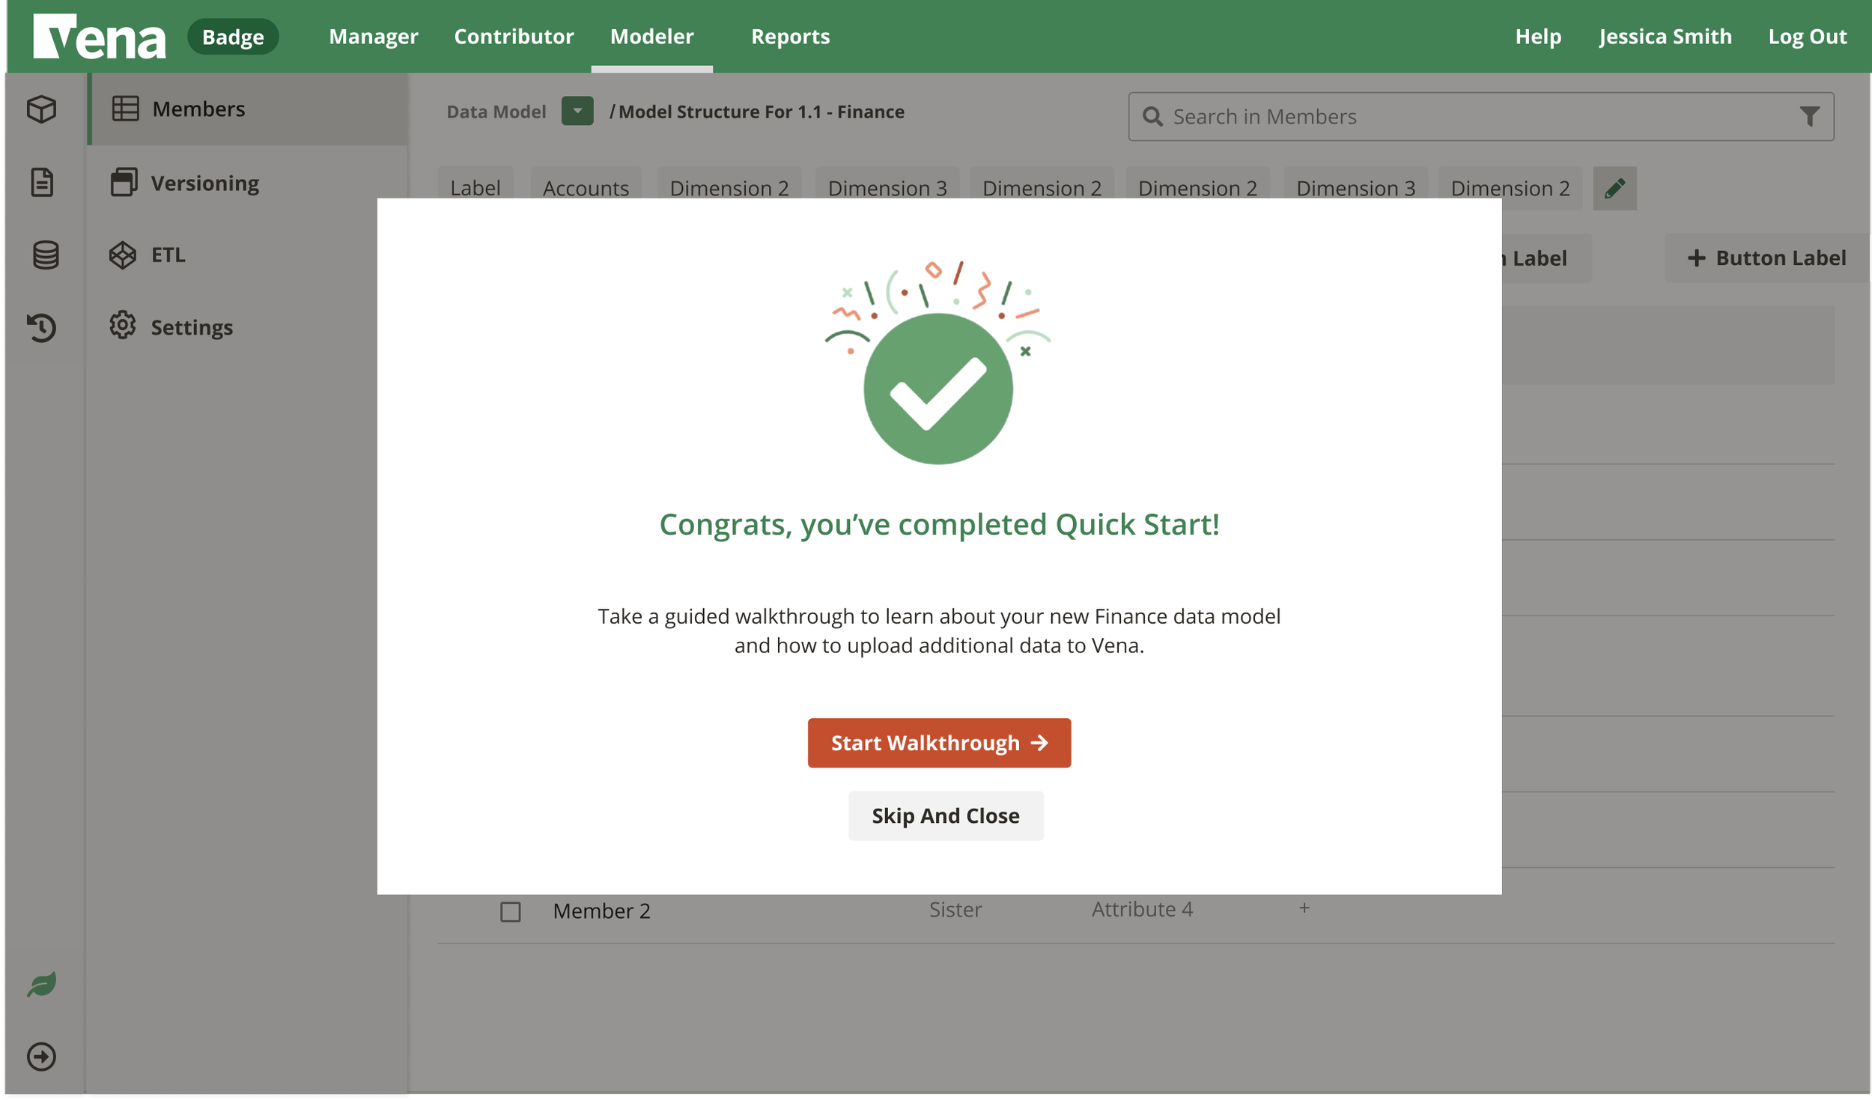Image resolution: width=1872 pixels, height=1100 pixels.
Task: Click the magnifier icon in Search in Members
Action: pyautogui.click(x=1152, y=116)
